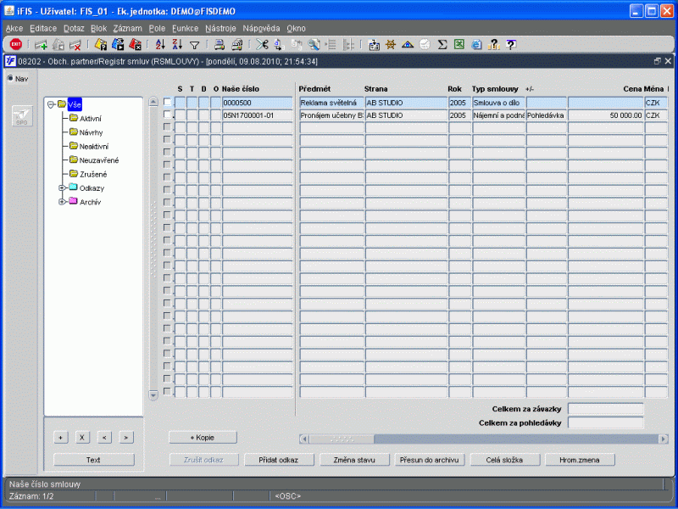Expand the Odkazy tree node
The width and height of the screenshot is (678, 509).
[62, 187]
